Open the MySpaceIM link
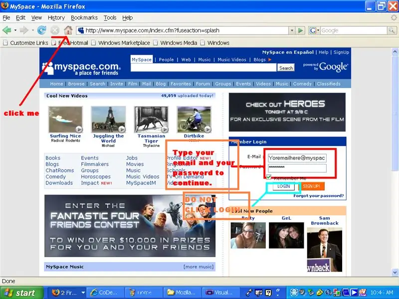Viewport: 399px width, 299px height. (x=141, y=183)
